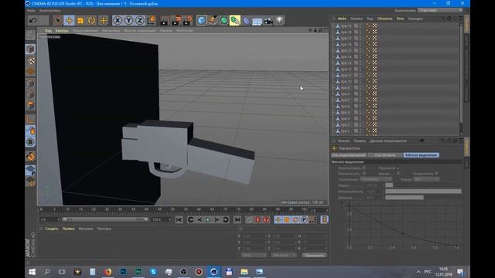Go to end of animation
This screenshot has width=495, height=278.
coord(237,219)
